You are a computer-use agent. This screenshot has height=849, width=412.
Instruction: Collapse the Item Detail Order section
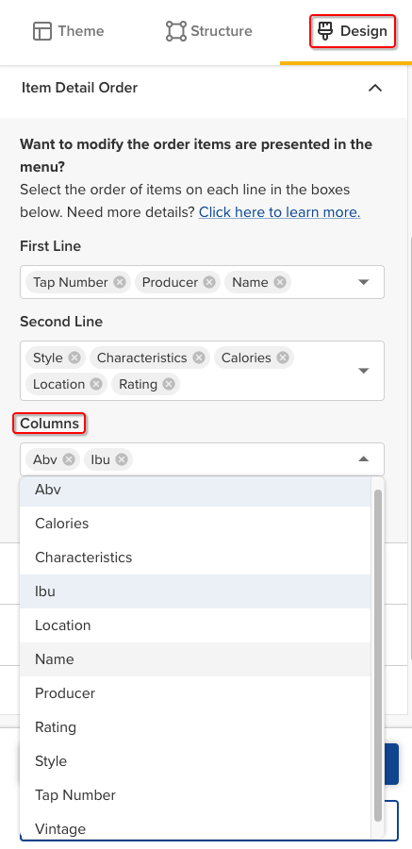375,88
